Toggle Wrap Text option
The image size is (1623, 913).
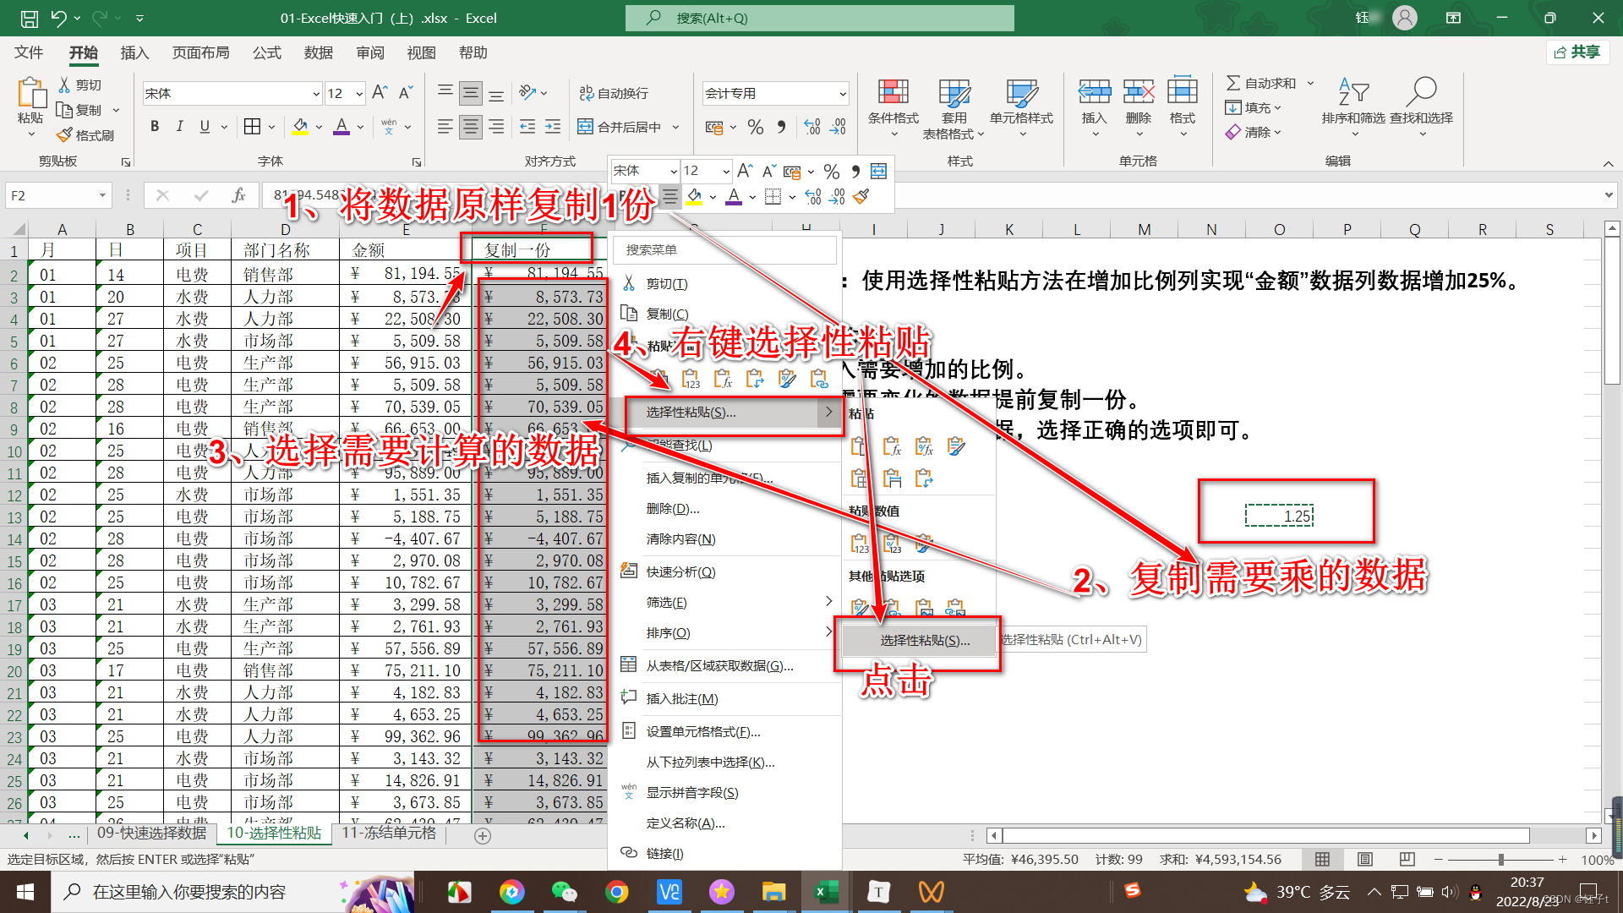point(614,93)
